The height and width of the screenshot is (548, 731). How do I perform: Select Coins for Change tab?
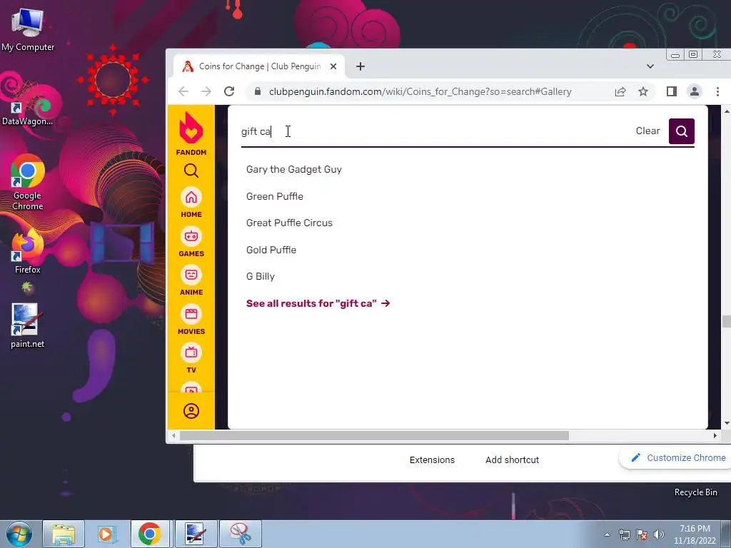259,66
